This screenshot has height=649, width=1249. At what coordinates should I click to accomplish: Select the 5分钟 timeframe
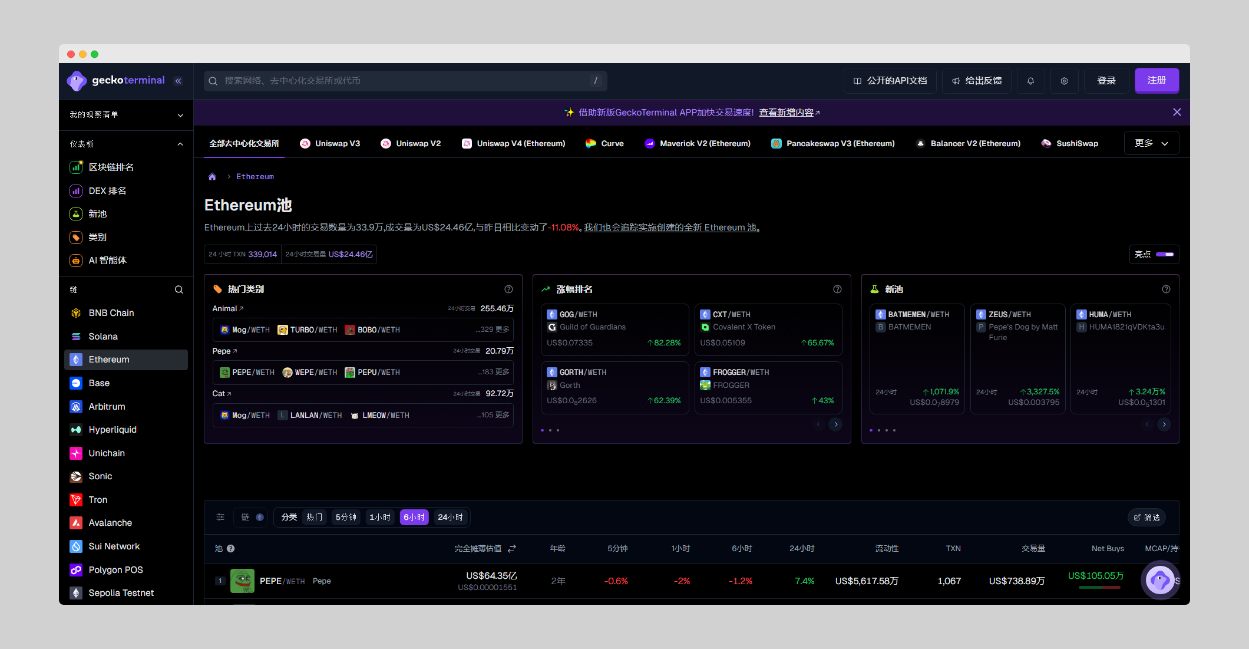(x=346, y=517)
